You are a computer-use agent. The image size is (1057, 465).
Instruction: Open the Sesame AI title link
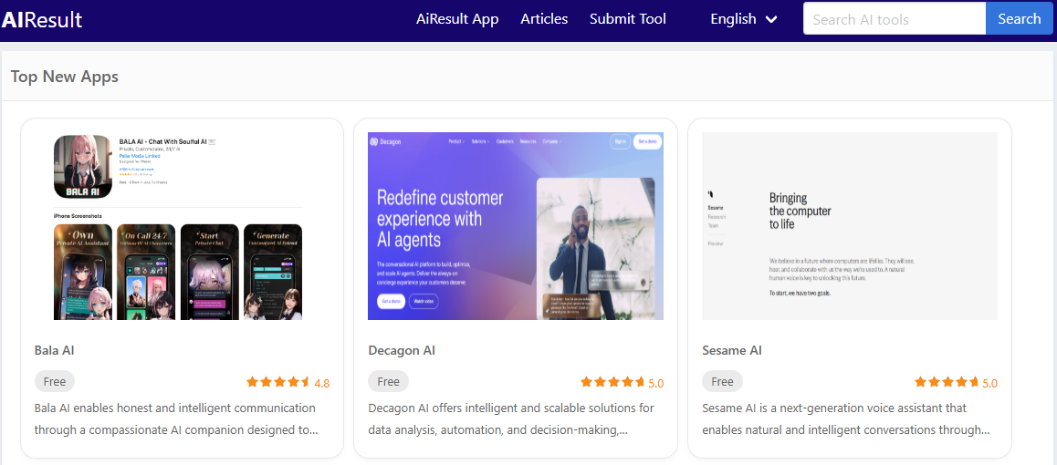tap(731, 351)
